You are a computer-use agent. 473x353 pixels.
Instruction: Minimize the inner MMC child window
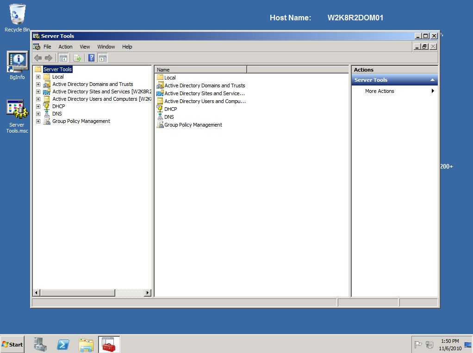click(x=417, y=47)
